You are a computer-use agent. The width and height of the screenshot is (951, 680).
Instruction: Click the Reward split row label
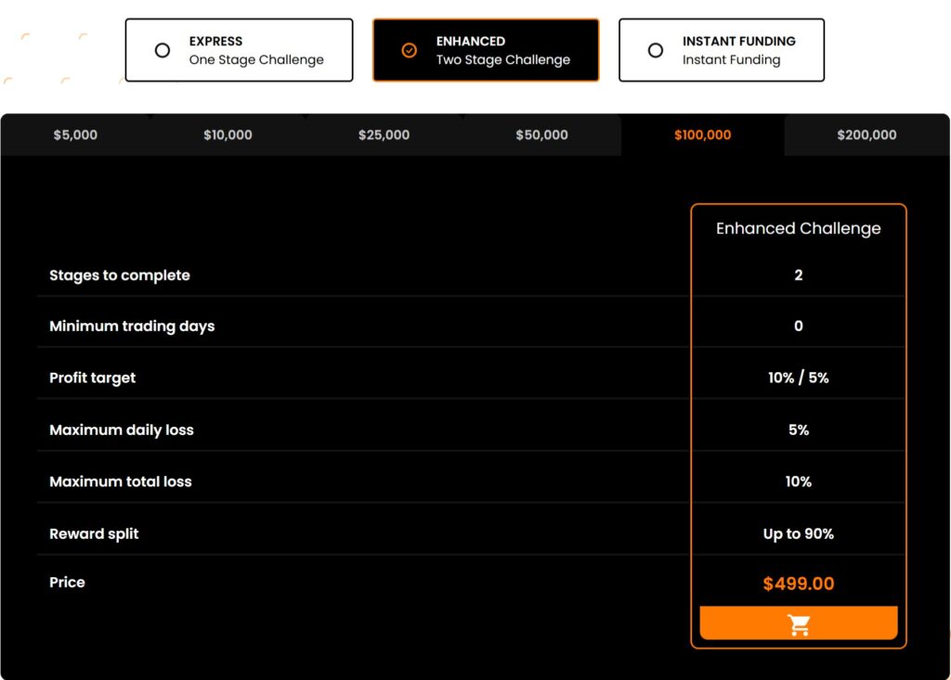94,534
